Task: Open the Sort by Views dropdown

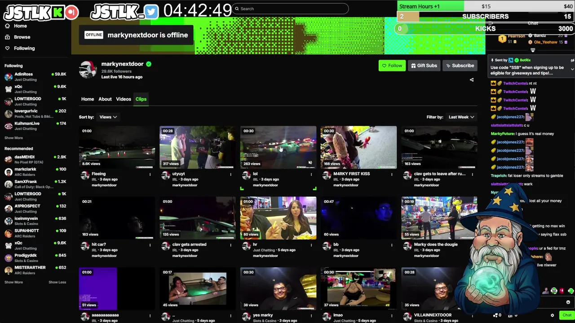Action: click(x=108, y=117)
